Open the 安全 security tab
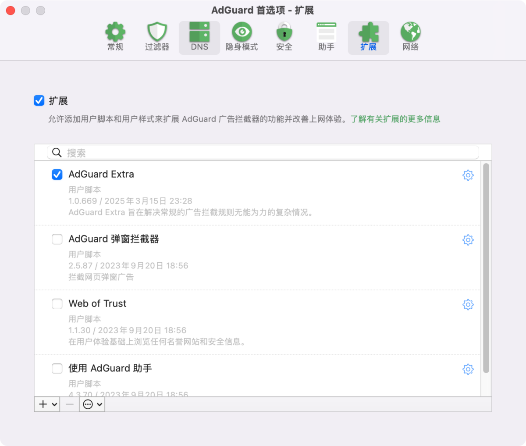 pyautogui.click(x=284, y=38)
